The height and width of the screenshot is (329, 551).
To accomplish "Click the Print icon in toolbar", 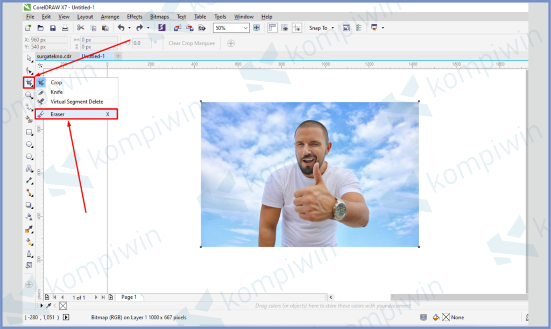I will click(65, 28).
